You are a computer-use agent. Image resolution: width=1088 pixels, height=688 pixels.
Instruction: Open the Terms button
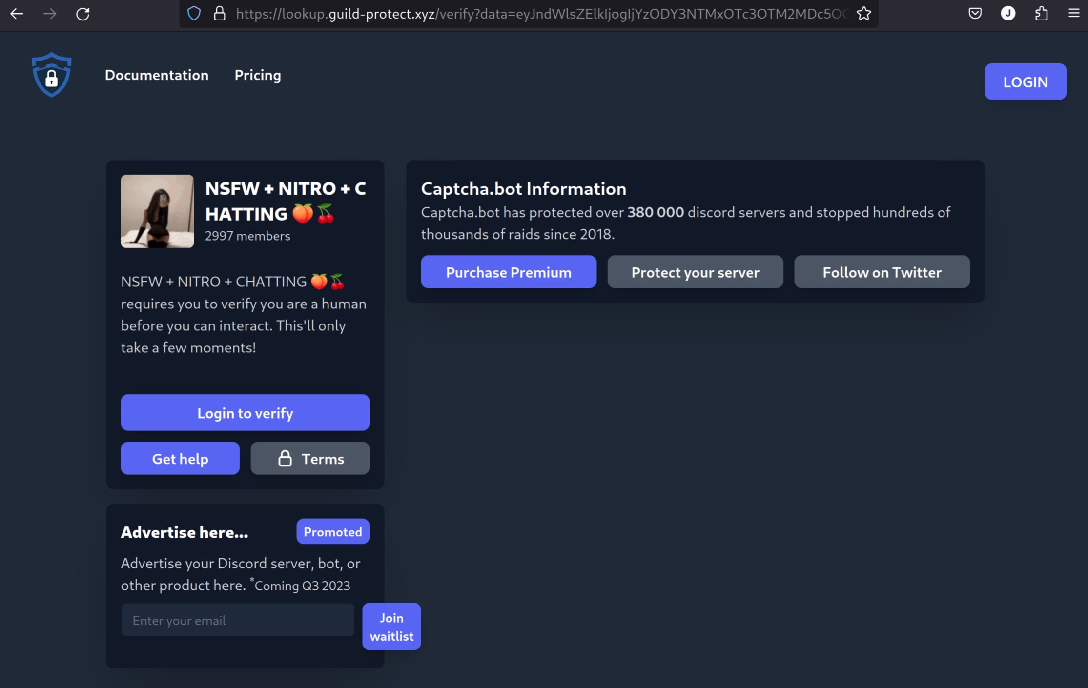click(310, 458)
